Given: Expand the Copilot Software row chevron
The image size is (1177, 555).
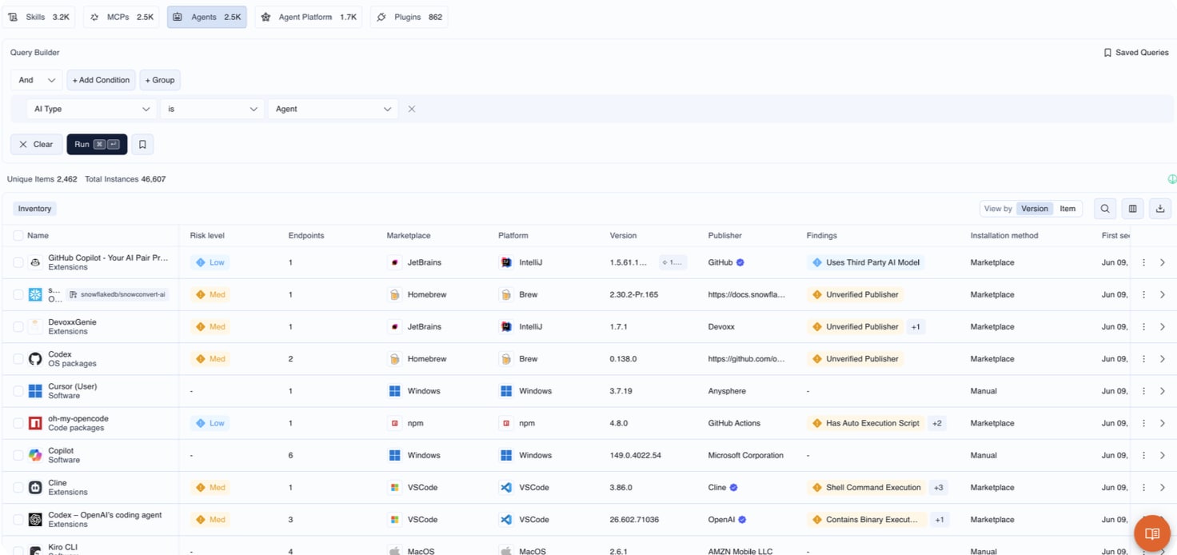Looking at the screenshot, I should click(1163, 455).
